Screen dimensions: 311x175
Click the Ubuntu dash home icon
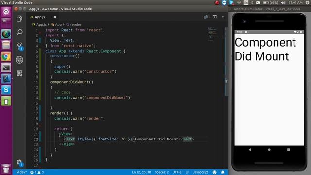pos(6,12)
